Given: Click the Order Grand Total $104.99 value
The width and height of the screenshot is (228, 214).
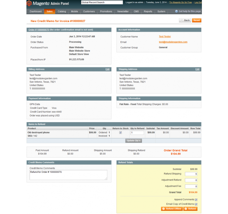Looking at the screenshot, I should [x=176, y=154].
